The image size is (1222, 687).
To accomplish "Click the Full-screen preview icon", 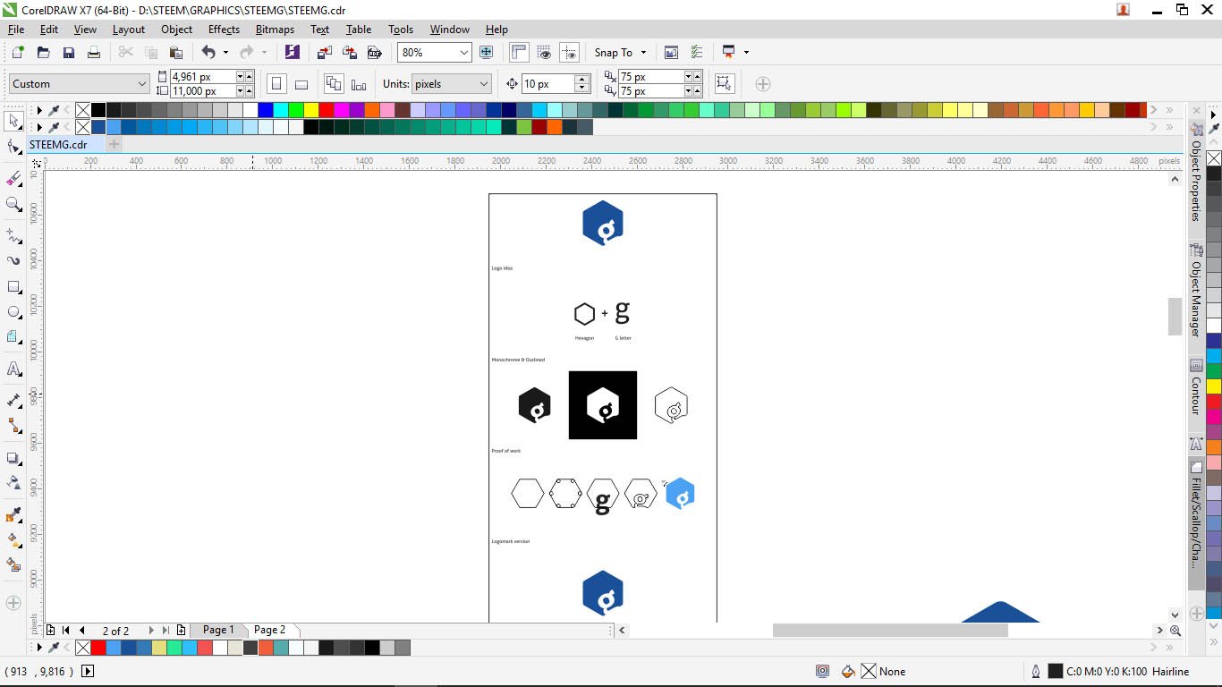I will pos(486,53).
